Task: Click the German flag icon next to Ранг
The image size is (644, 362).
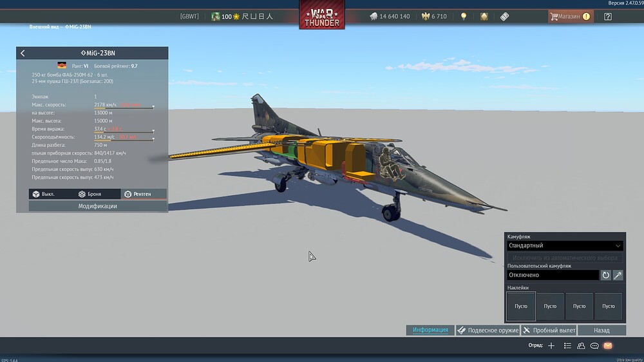Action: [62, 65]
